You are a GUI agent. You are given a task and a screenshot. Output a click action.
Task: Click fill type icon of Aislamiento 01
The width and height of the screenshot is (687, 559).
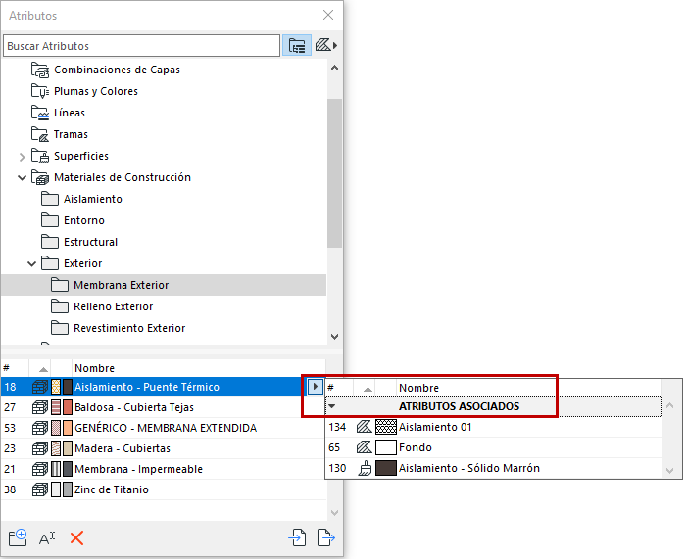click(365, 427)
